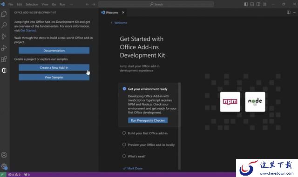Select 'Build your first Office add-in' step
298x177 pixels.
[x=148, y=133]
